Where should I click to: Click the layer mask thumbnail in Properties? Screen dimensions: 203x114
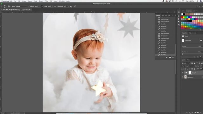point(183,40)
